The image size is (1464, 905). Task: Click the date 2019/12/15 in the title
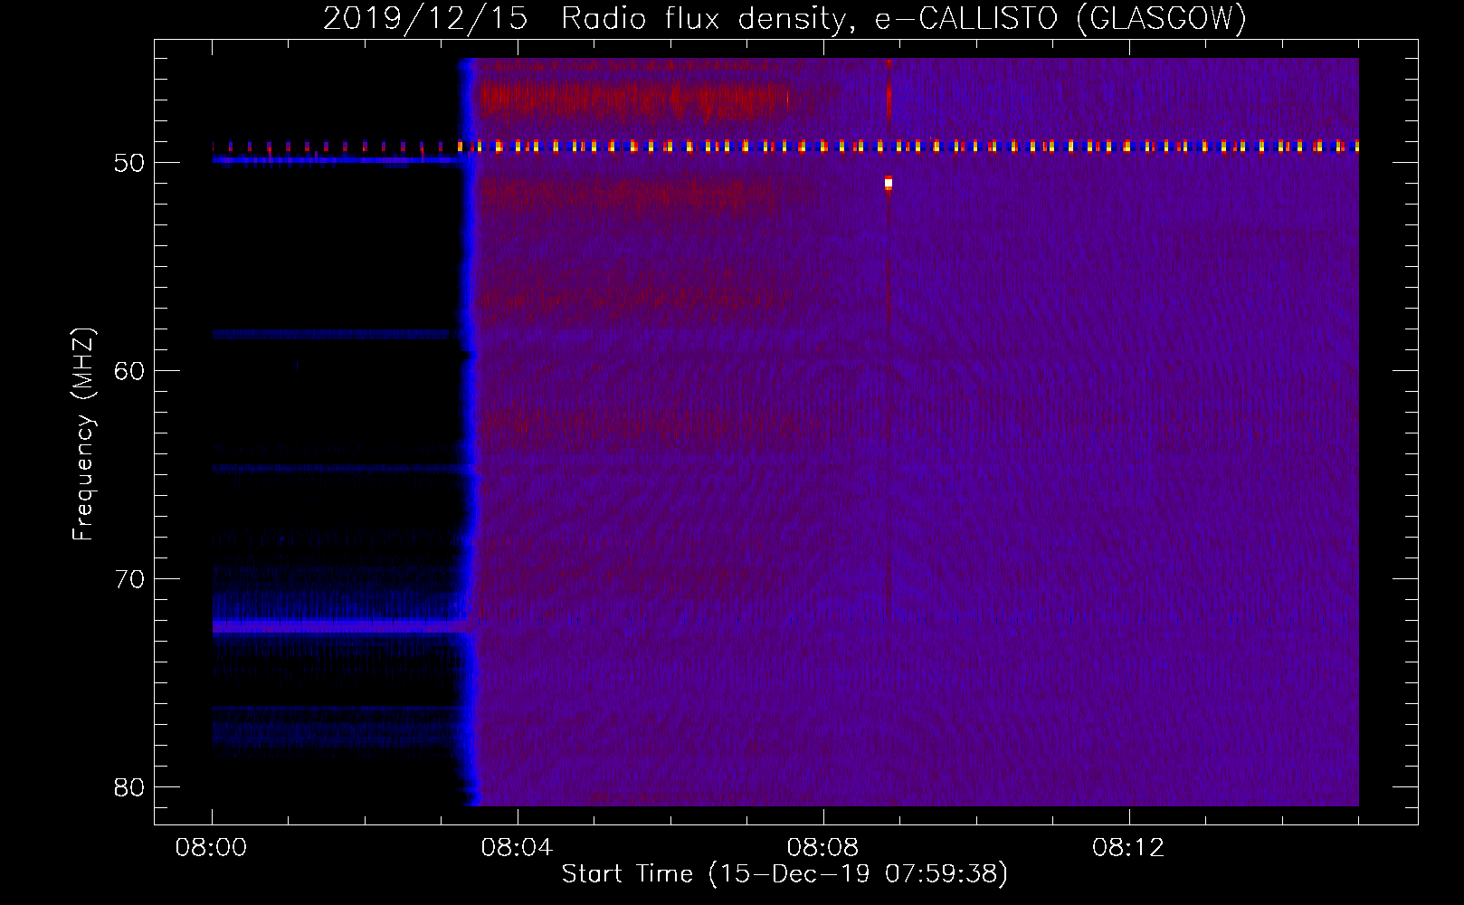(x=425, y=18)
